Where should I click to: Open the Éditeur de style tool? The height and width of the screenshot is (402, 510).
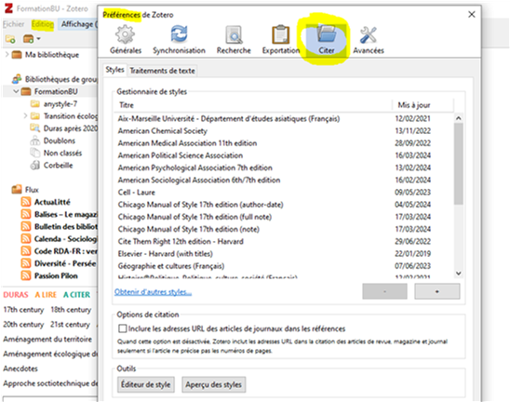coord(146,384)
